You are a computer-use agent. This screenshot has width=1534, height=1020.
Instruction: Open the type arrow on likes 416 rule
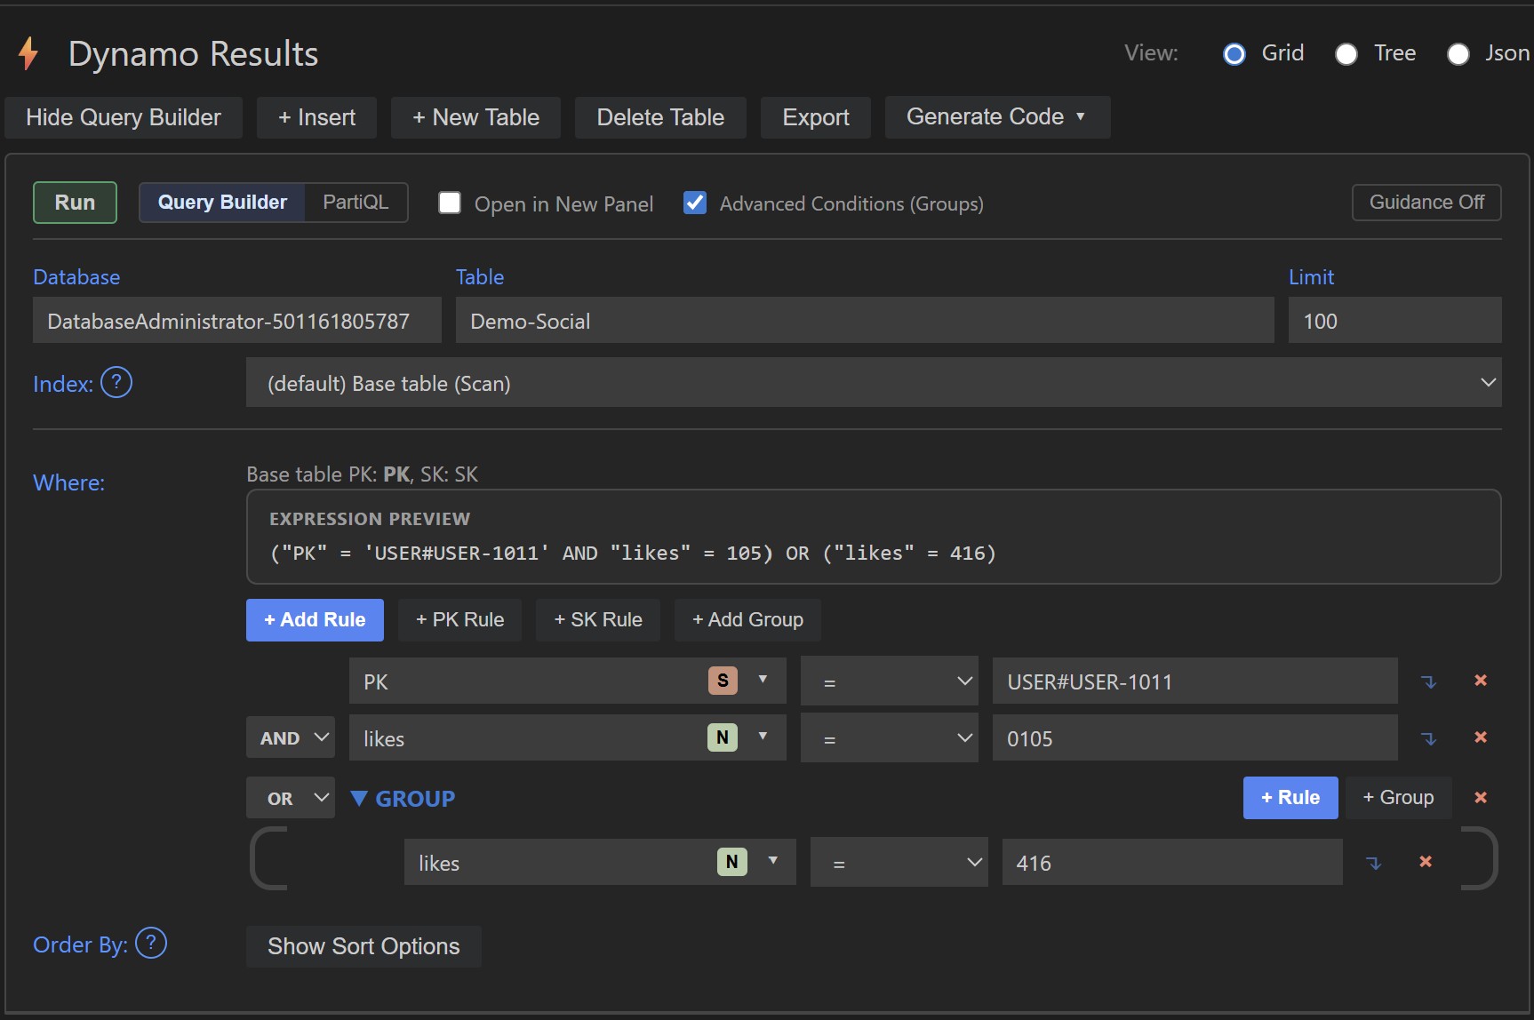773,861
